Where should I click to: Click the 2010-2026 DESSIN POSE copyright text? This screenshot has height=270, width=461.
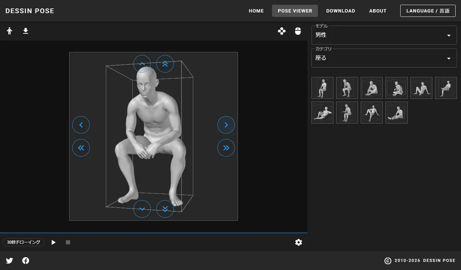coord(425,261)
